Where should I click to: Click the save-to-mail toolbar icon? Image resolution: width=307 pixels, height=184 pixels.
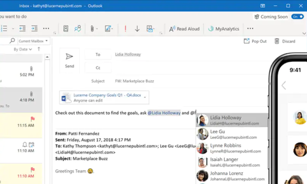click(150, 29)
